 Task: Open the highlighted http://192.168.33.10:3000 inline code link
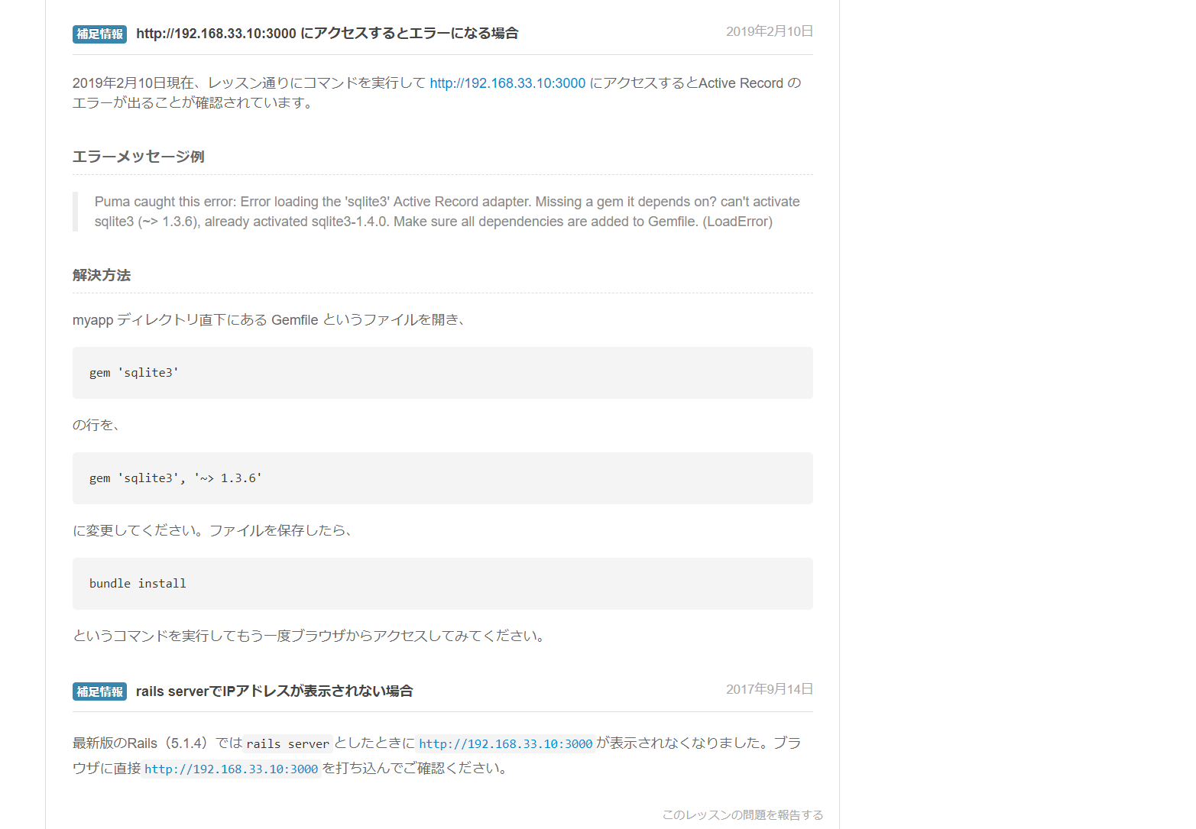click(506, 743)
